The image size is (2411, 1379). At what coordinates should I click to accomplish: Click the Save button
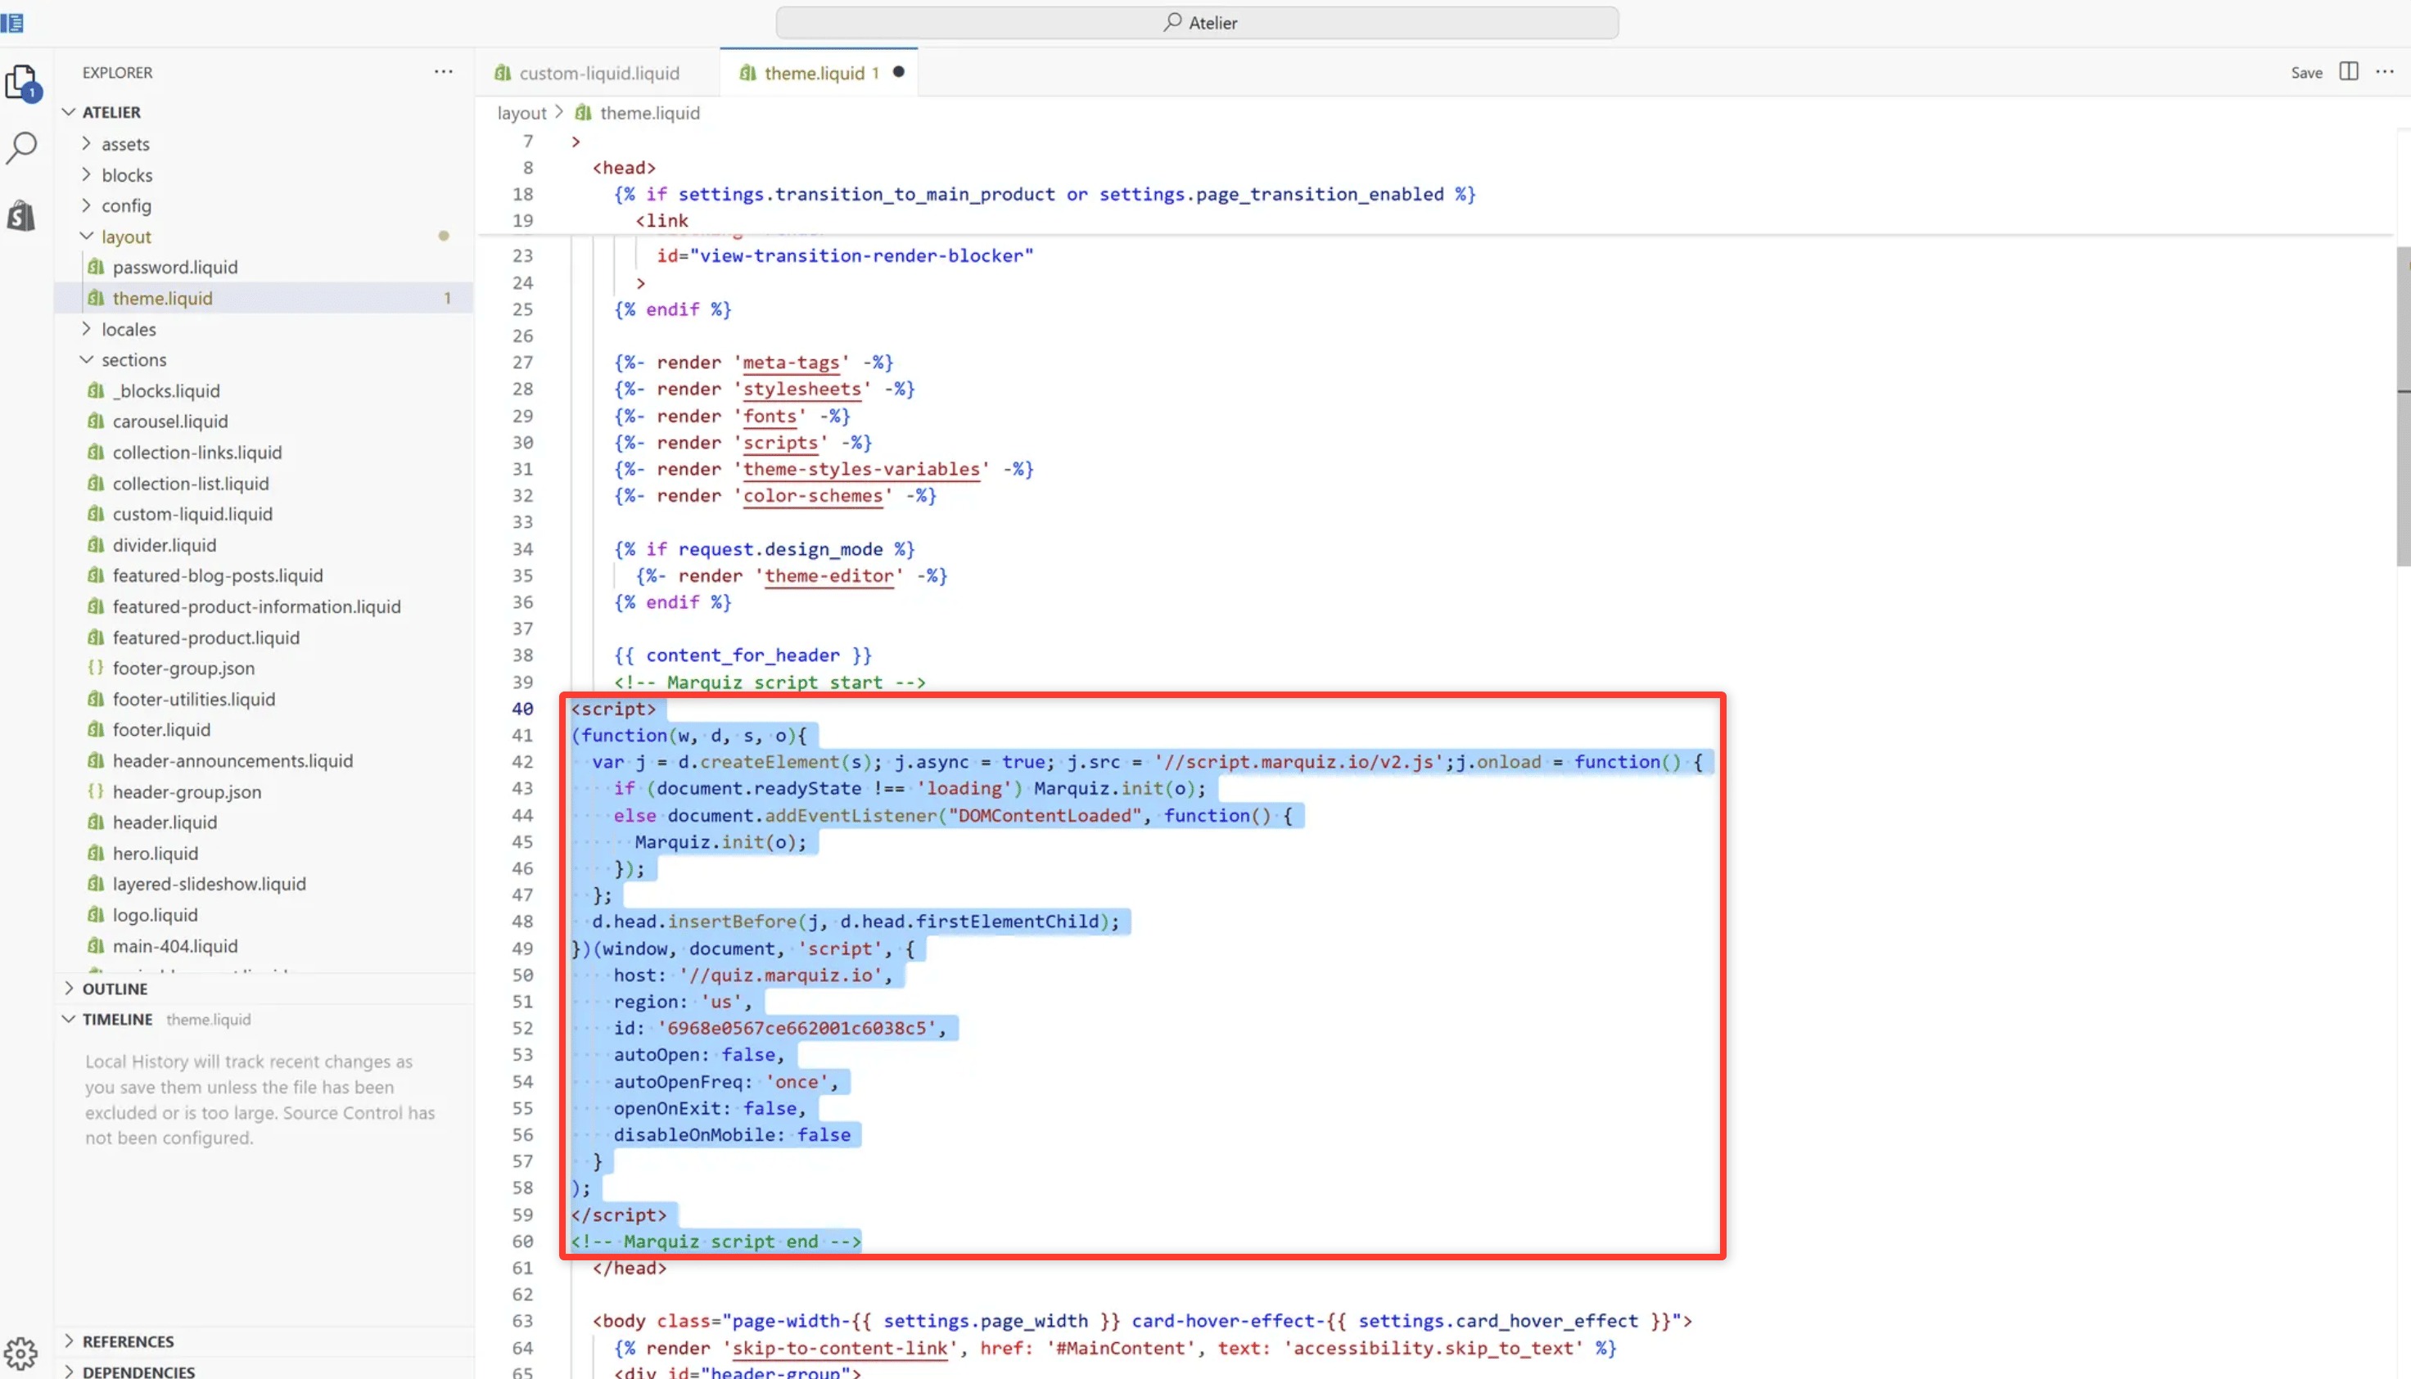point(2306,73)
